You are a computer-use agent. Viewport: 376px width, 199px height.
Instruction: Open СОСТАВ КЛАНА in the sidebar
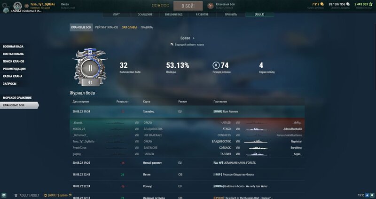tap(13, 54)
